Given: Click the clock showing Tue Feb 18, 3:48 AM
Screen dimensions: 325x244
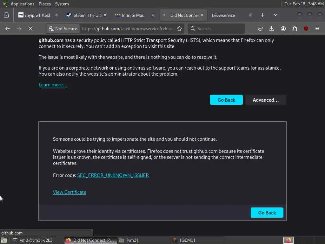Looking at the screenshot, I should coord(304,4).
